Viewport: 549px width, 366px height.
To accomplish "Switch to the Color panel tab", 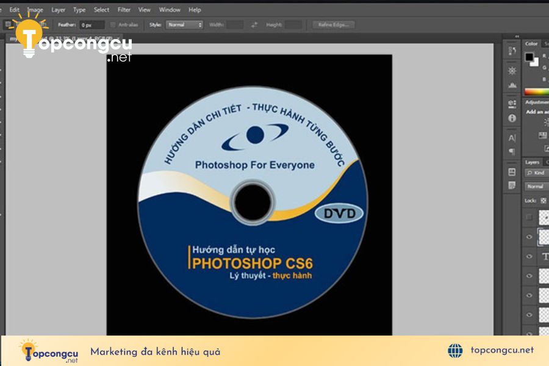I will click(x=531, y=44).
